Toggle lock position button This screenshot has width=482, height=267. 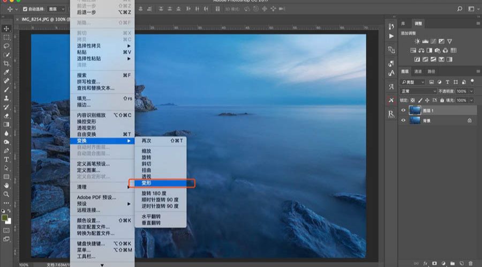(427, 100)
